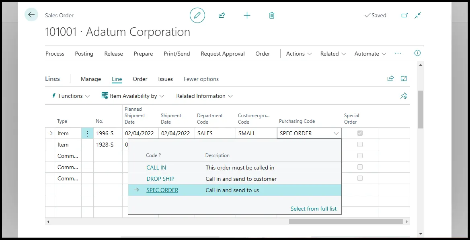Open the Process menu
Viewport: 470px width, 240px height.
[55, 54]
